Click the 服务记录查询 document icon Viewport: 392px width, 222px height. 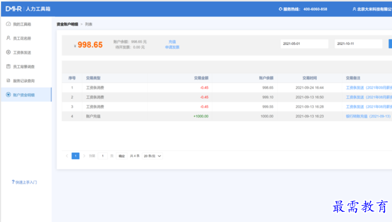click(x=8, y=81)
